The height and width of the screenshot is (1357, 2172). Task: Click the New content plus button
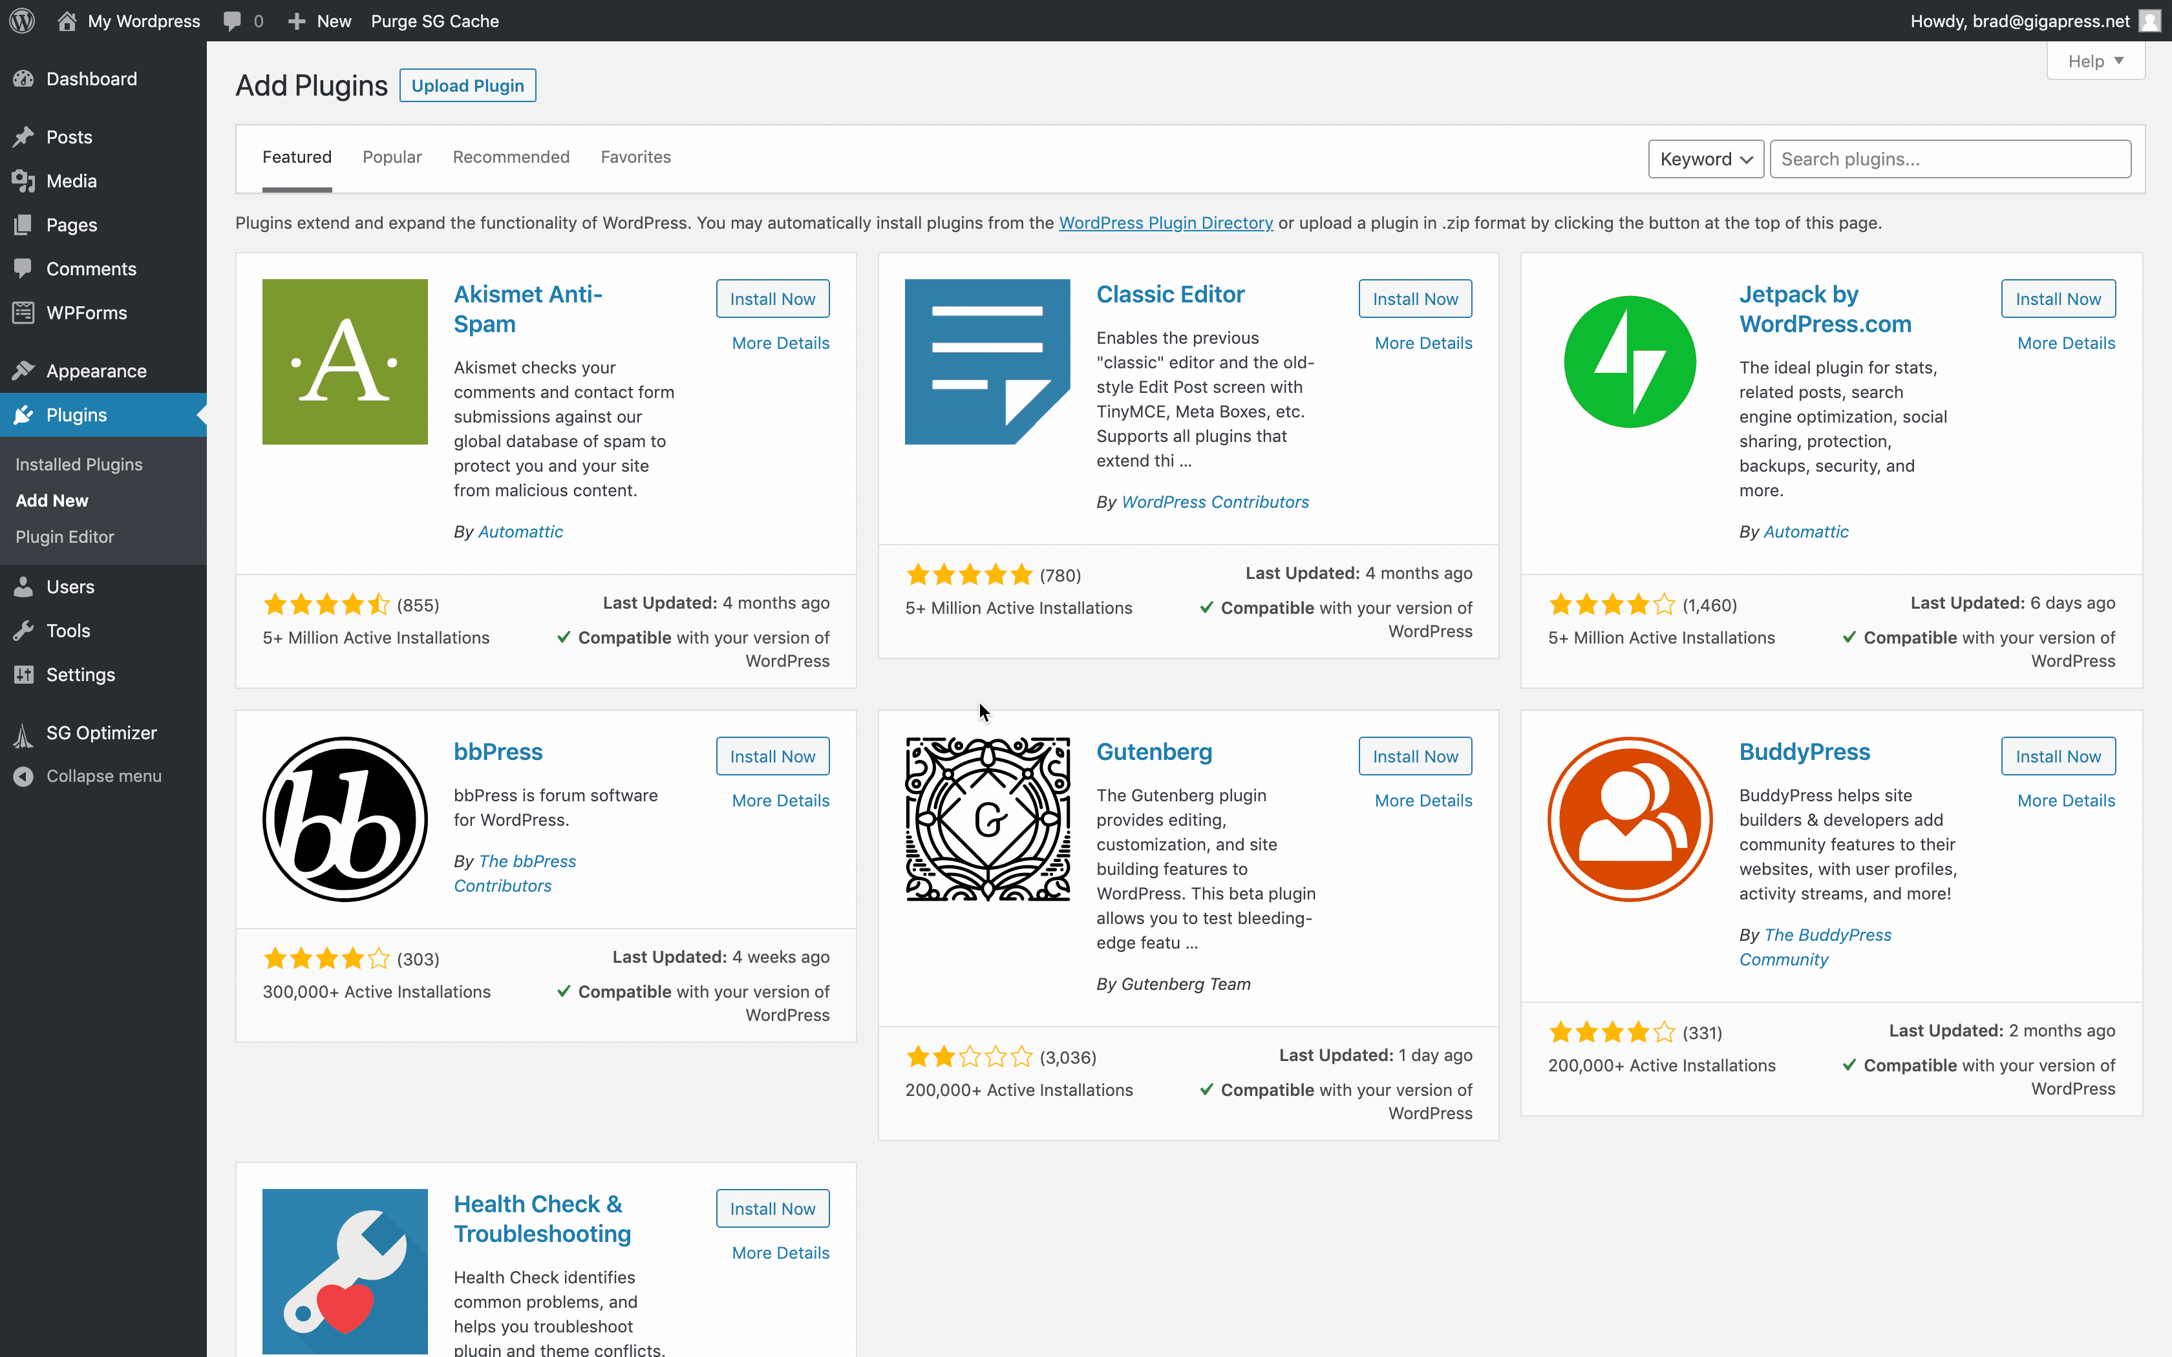(319, 21)
